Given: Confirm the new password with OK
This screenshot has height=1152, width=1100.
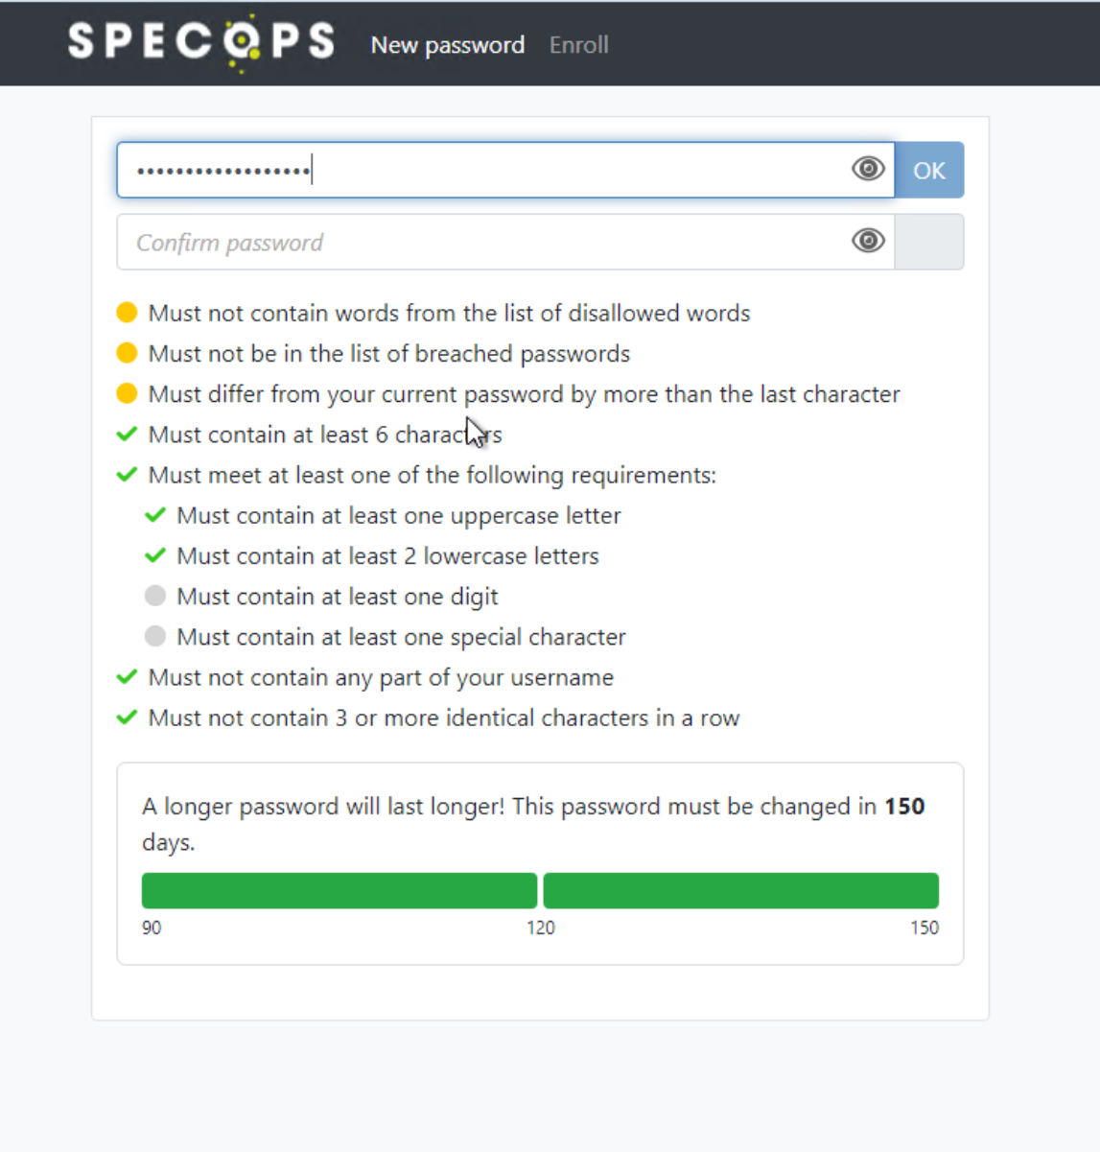Looking at the screenshot, I should [x=929, y=170].
